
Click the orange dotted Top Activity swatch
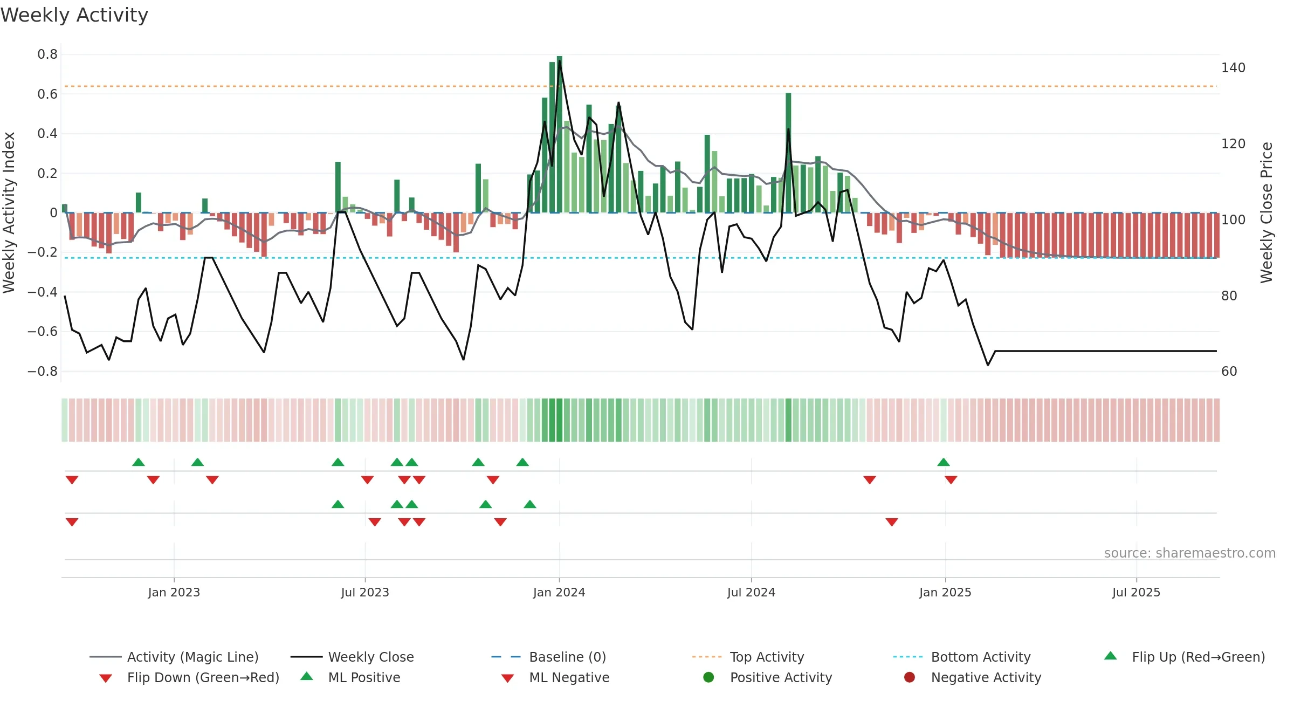[x=707, y=657]
